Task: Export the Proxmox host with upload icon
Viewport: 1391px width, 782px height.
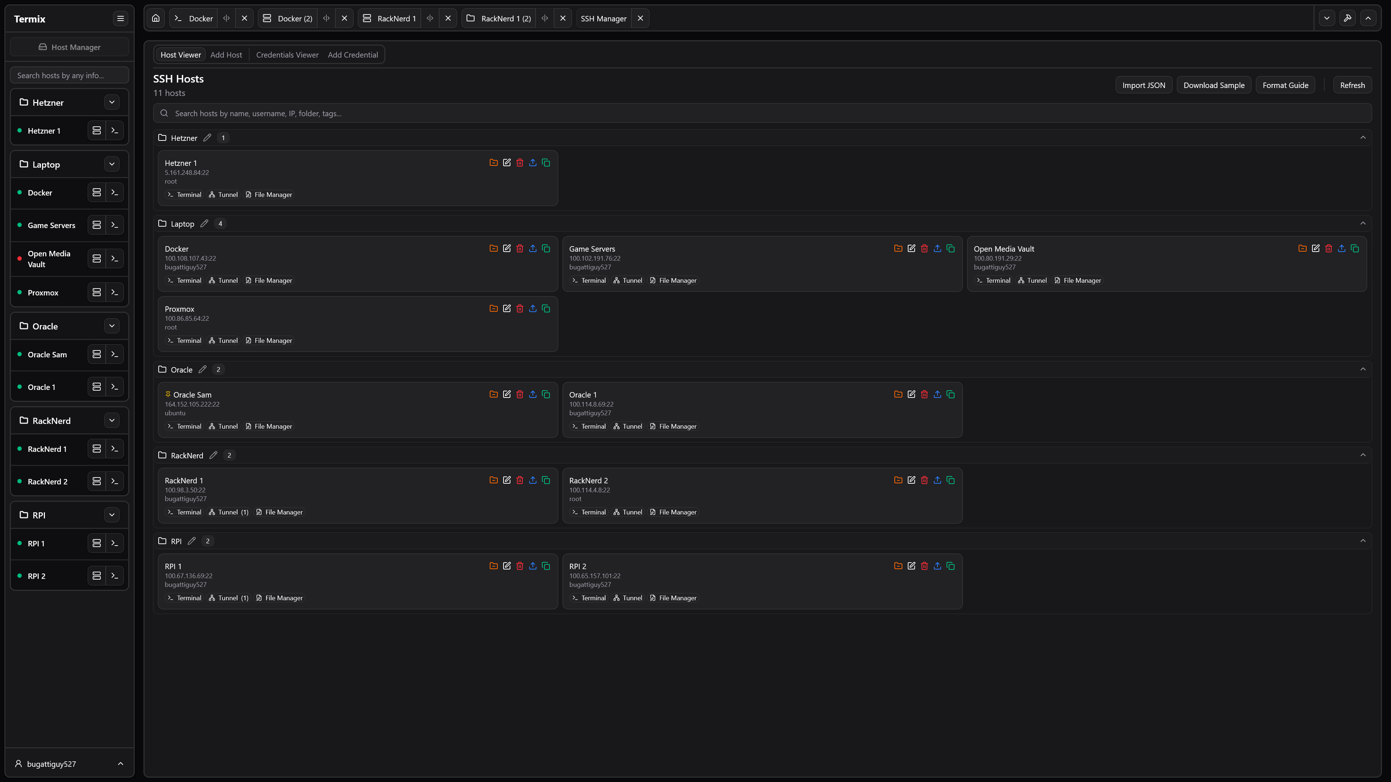Action: tap(532, 309)
